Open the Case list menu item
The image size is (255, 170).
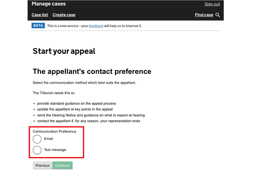(x=40, y=15)
